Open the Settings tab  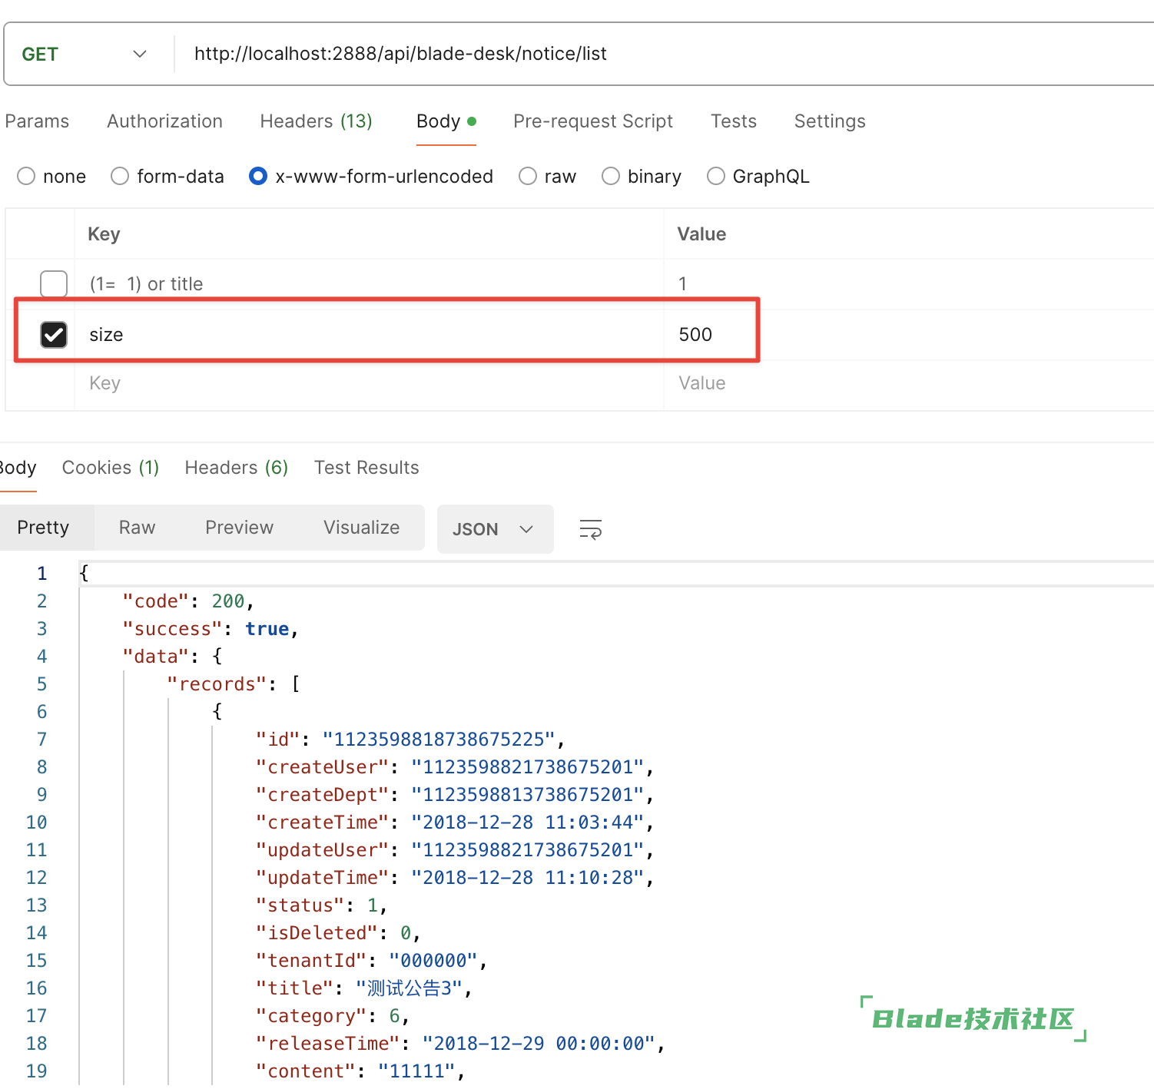pos(830,121)
